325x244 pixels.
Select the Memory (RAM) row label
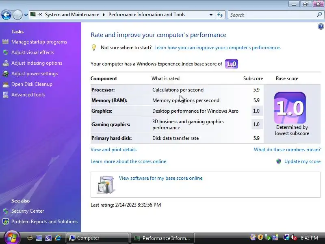[x=109, y=100]
